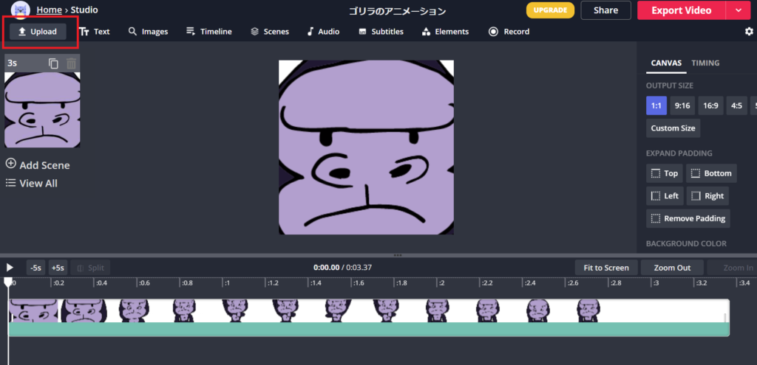Switch to the TIMING tab
Image resolution: width=757 pixels, height=365 pixels.
pyautogui.click(x=705, y=63)
